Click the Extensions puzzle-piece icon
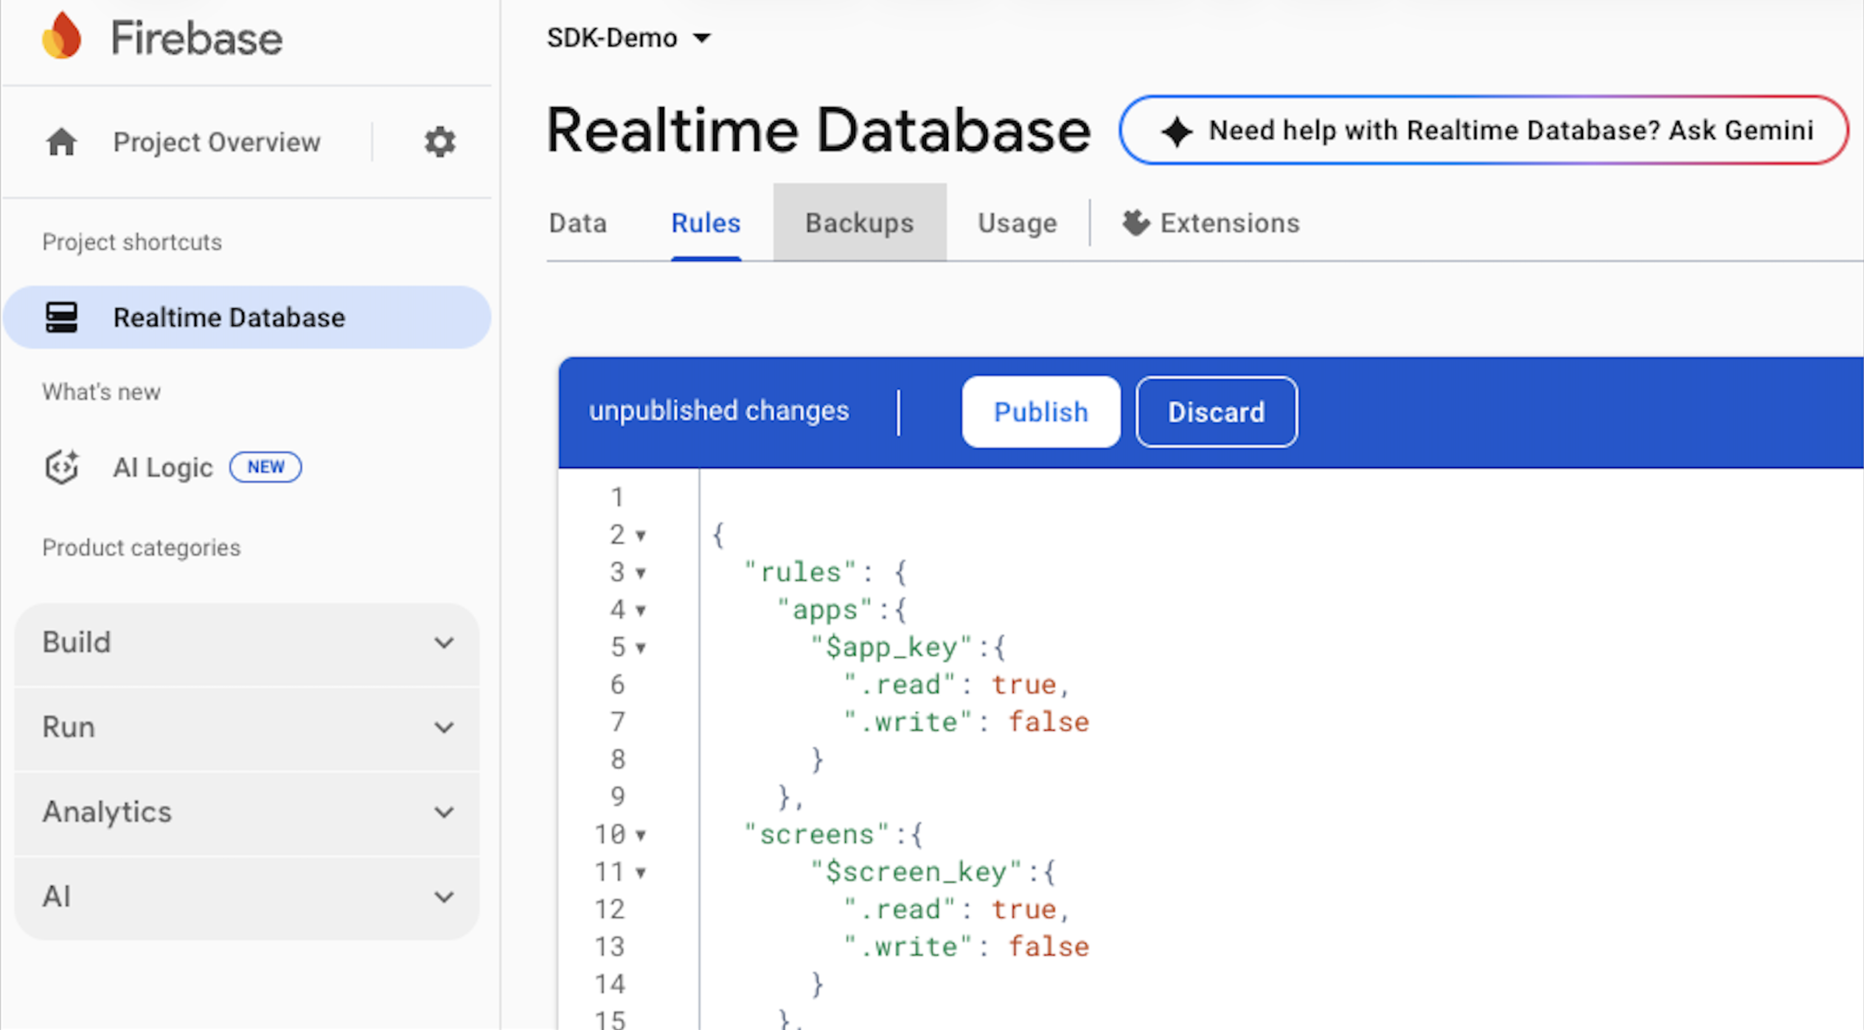This screenshot has height=1030, width=1864. [x=1135, y=222]
